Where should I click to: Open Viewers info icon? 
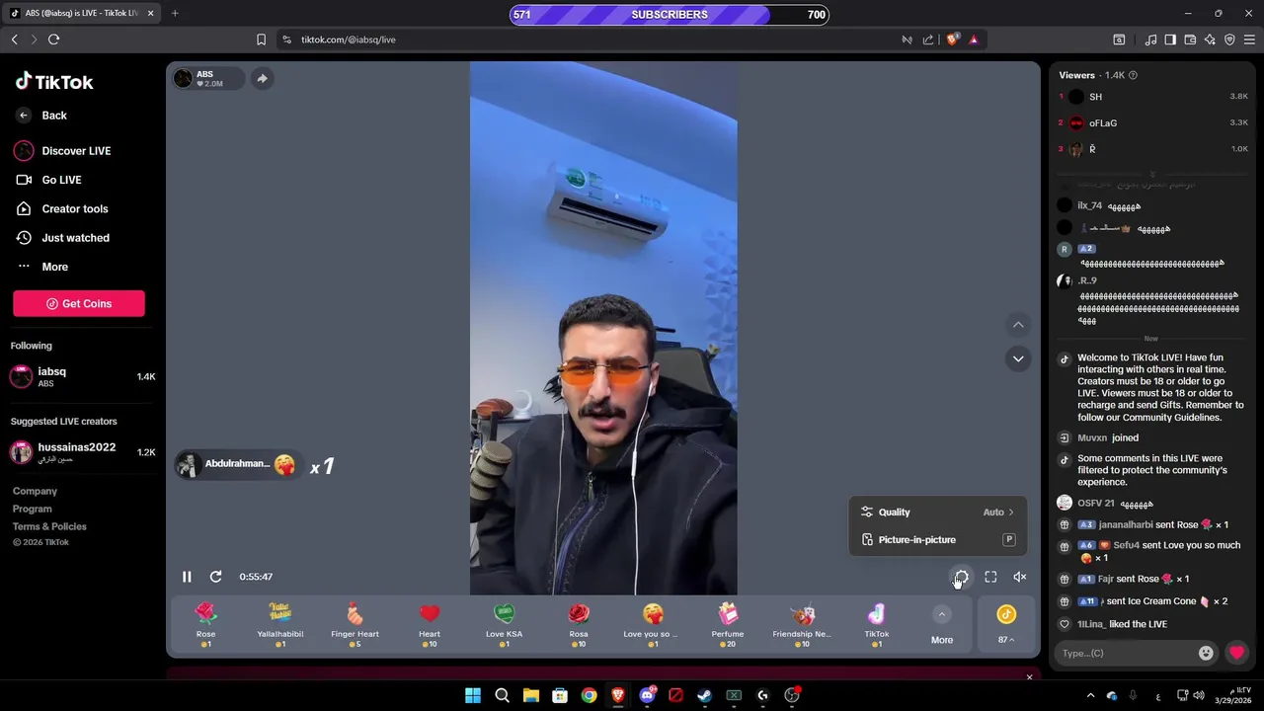[1133, 75]
